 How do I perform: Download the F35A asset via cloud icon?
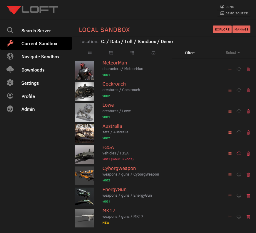[x=239, y=154]
